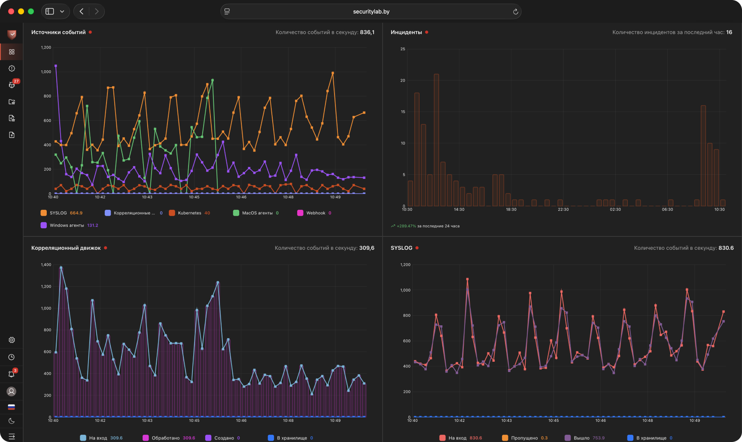Open the bug icon with 27 badge
The height and width of the screenshot is (442, 742).
[x=12, y=85]
